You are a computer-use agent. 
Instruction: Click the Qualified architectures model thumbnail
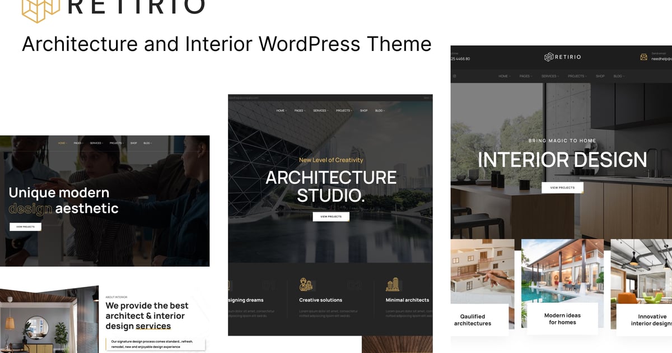coord(482,272)
